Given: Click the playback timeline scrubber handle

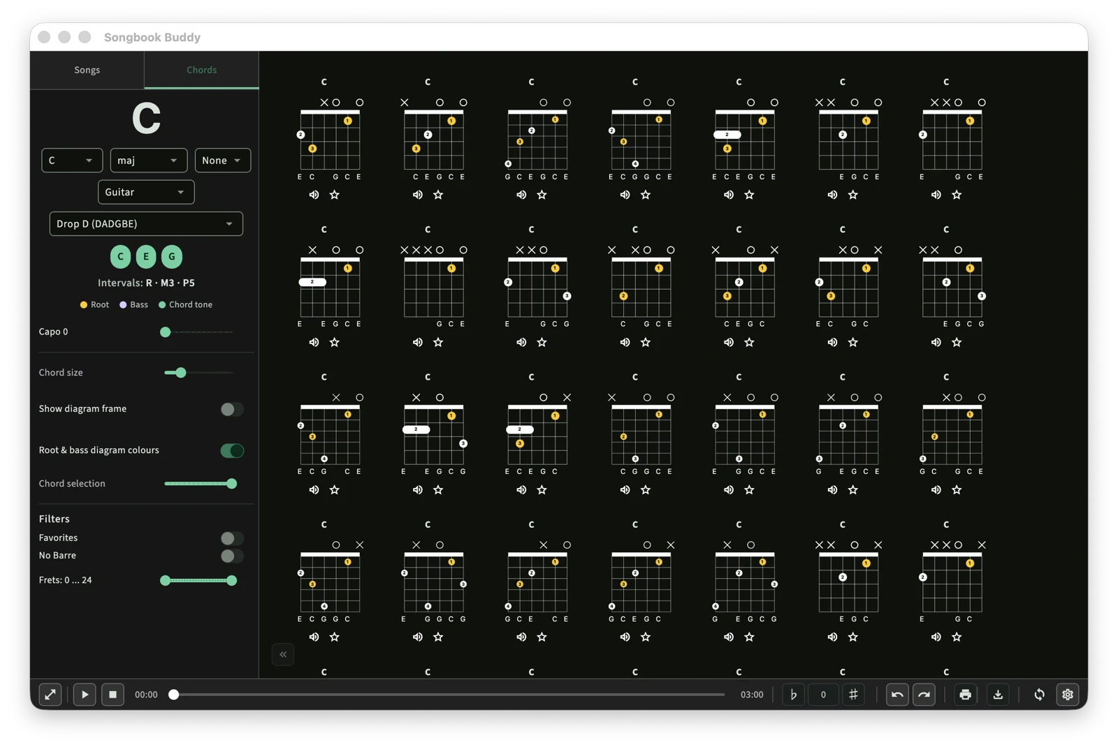Looking at the screenshot, I should pyautogui.click(x=174, y=695).
